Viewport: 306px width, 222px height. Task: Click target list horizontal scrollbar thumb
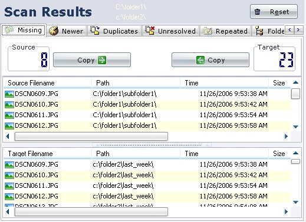(91, 212)
